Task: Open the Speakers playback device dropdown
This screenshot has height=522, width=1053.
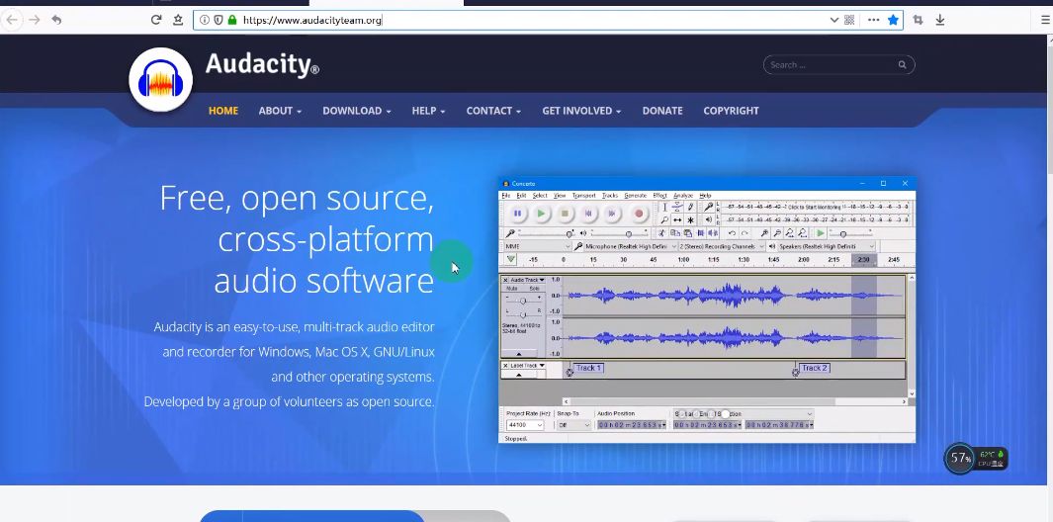Action: pyautogui.click(x=826, y=246)
